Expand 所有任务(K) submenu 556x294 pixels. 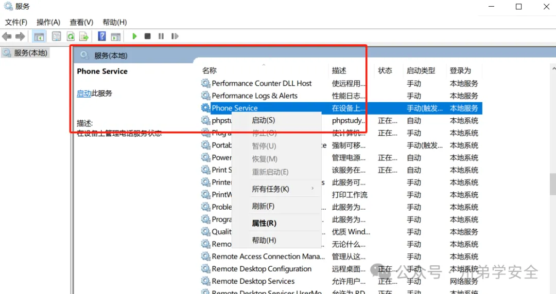[276, 189]
